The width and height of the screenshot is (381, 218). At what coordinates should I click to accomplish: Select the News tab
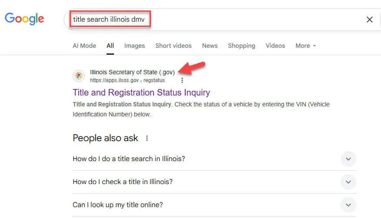click(x=210, y=46)
